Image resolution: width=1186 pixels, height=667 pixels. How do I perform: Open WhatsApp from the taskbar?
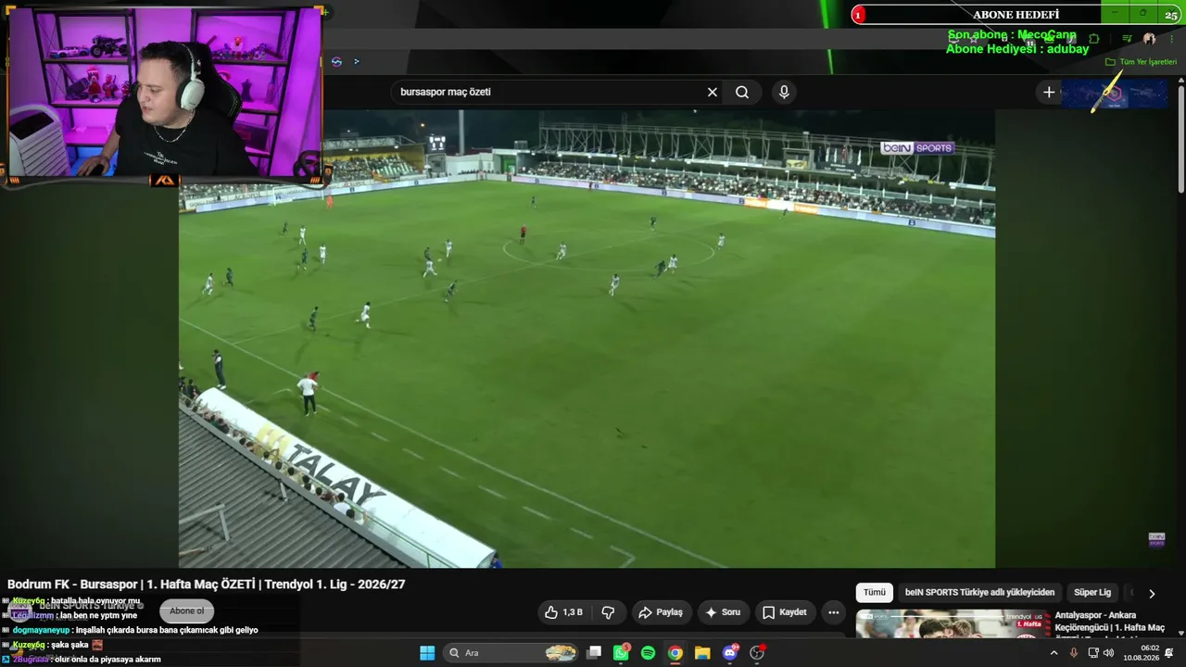coord(621,653)
